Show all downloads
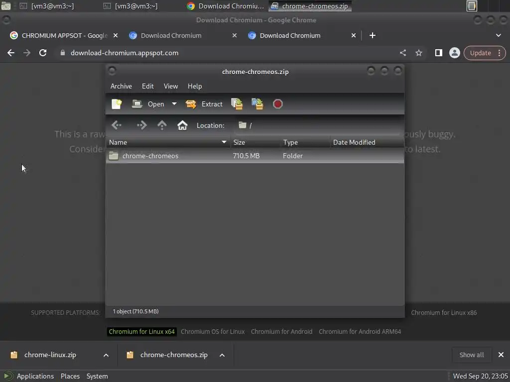This screenshot has height=382, width=510. pyautogui.click(x=471, y=355)
